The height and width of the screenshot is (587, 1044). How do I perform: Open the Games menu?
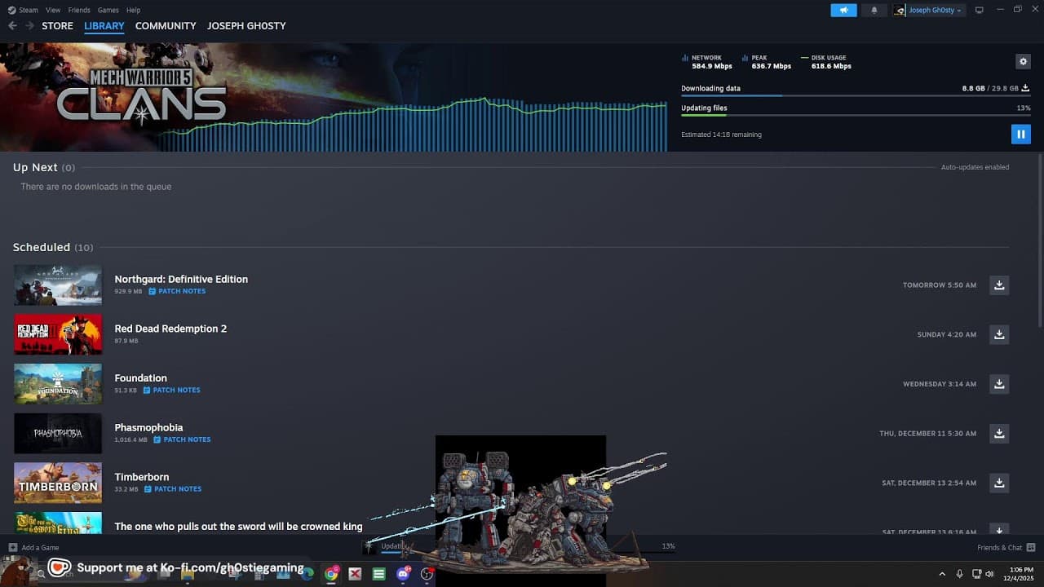coord(108,10)
